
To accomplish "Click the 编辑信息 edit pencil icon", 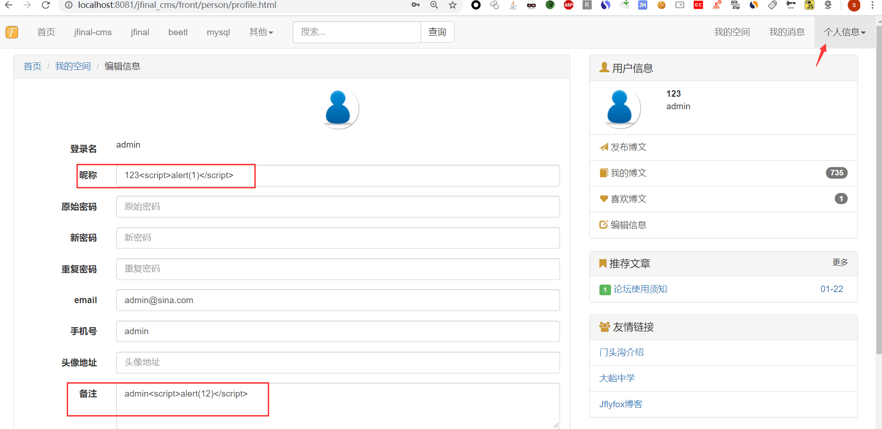I will pos(604,225).
